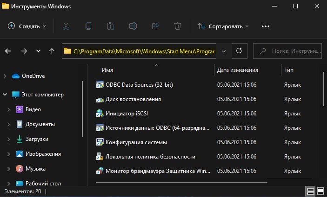Viewport: 327px width, 197px height.
Task: Select the Конфигурация системы file name
Action: 136,142
